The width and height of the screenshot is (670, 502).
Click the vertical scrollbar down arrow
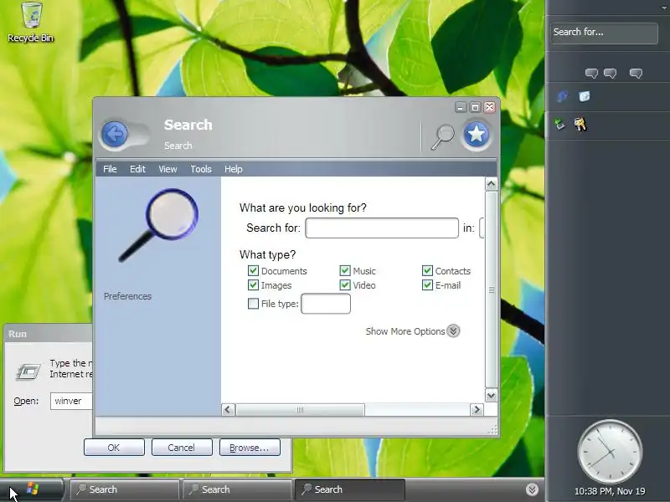492,395
